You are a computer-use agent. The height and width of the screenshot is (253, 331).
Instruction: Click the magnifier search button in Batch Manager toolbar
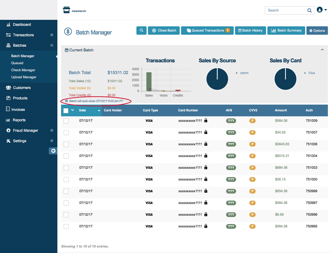[x=141, y=31]
